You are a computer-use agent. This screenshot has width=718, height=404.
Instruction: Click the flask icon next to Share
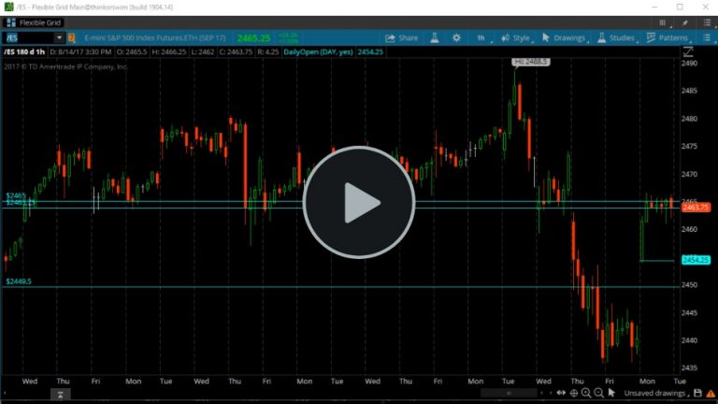435,38
